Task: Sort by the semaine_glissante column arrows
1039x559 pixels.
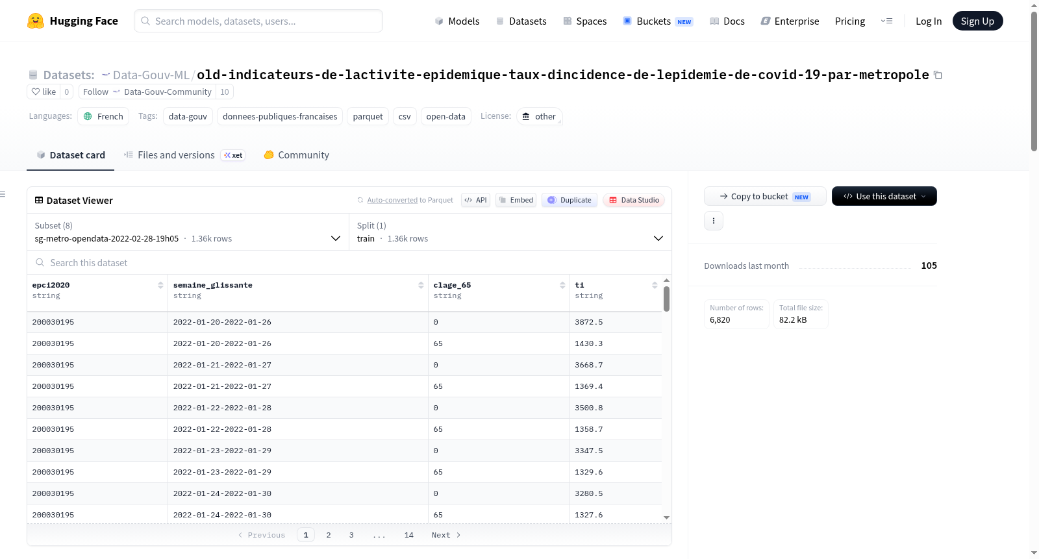Action: (421, 285)
